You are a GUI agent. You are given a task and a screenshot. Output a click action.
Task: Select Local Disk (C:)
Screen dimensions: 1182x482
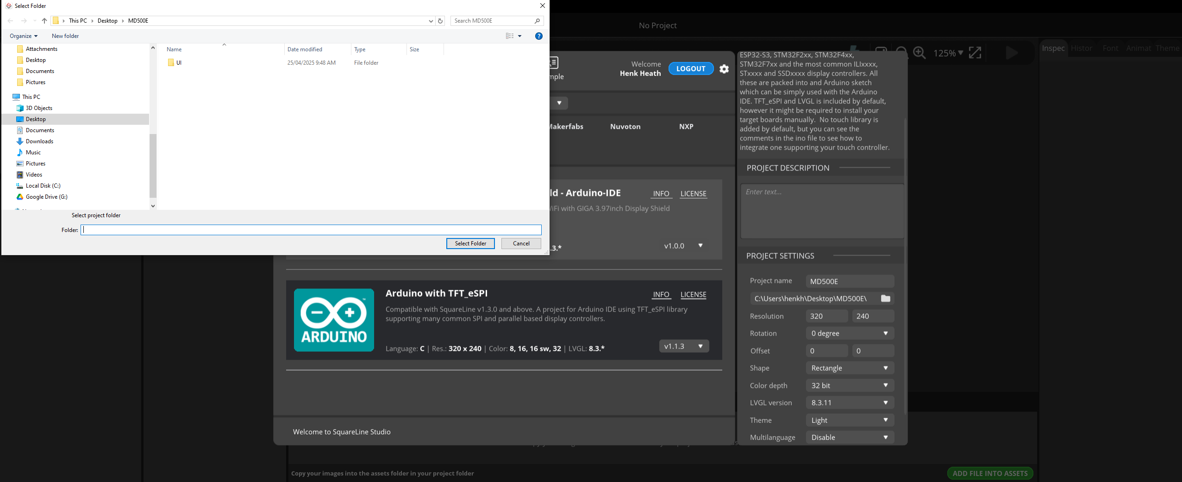pyautogui.click(x=43, y=186)
